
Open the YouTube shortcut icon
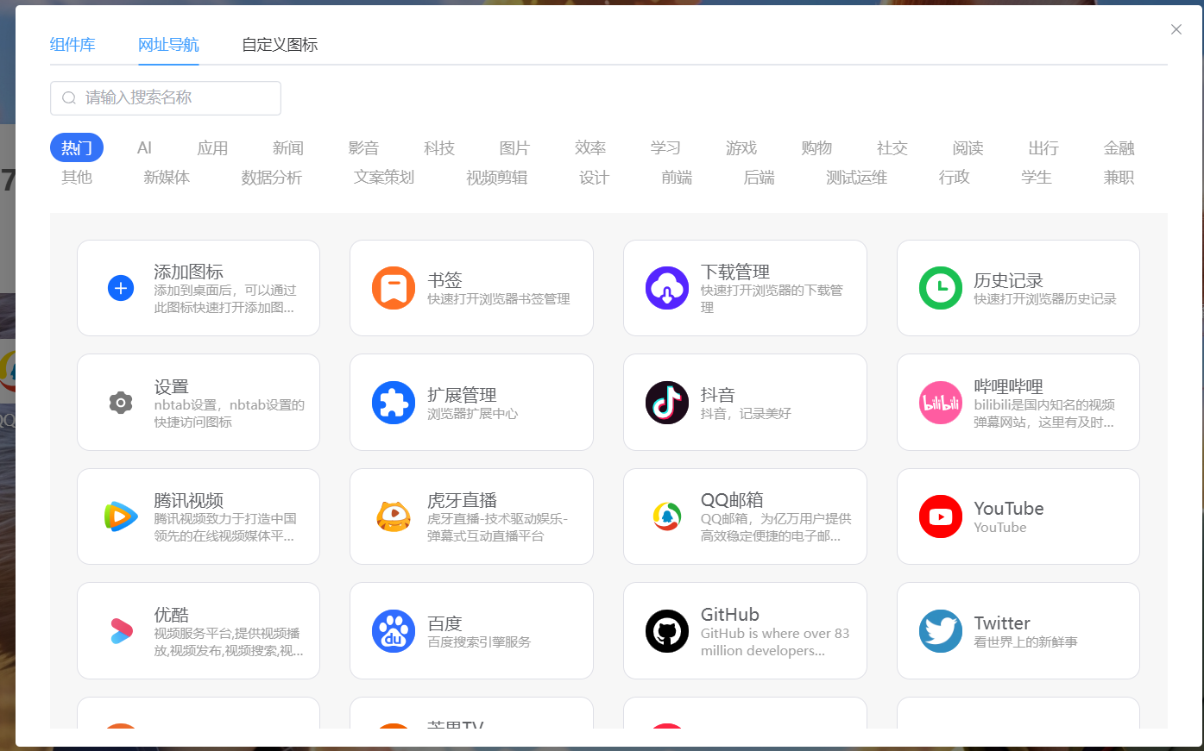[940, 516]
